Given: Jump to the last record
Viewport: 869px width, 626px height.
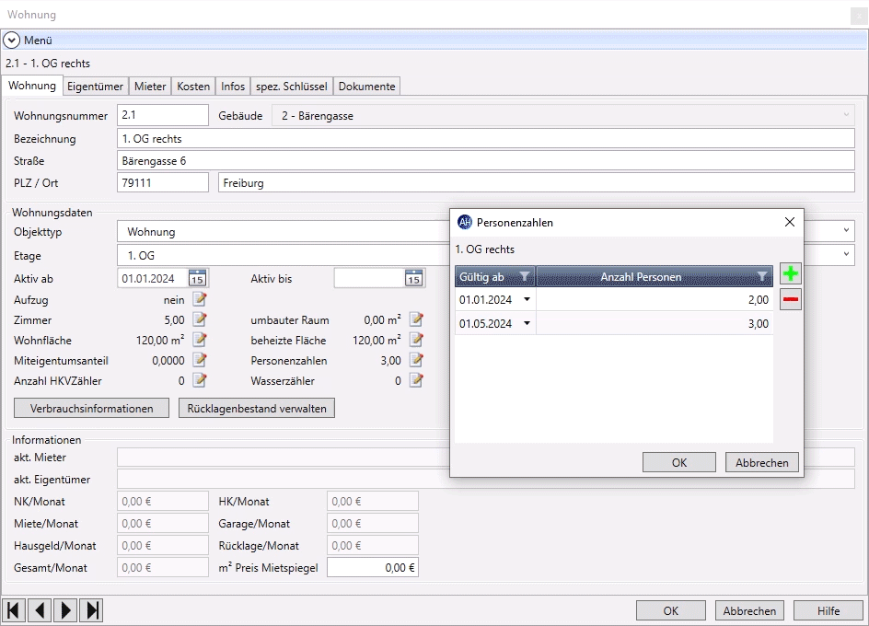Looking at the screenshot, I should point(91,610).
